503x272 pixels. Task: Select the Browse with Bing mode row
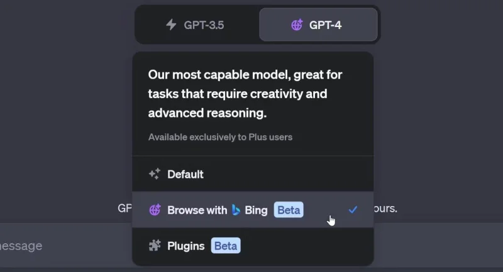pyautogui.click(x=253, y=210)
